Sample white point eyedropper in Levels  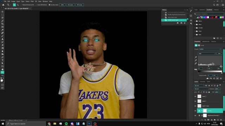tap(196, 63)
